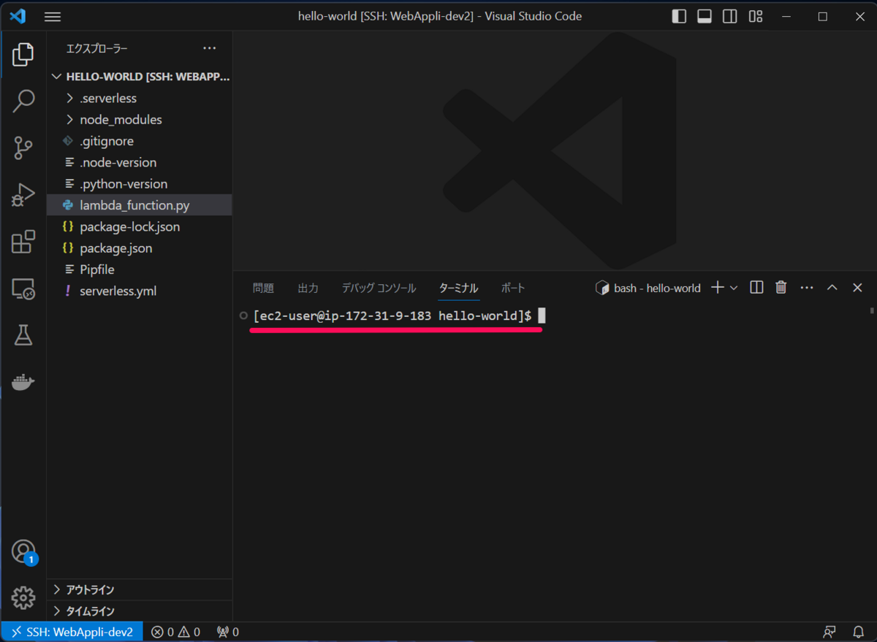Expand the .serverless folder
This screenshot has width=877, height=642.
[140, 98]
